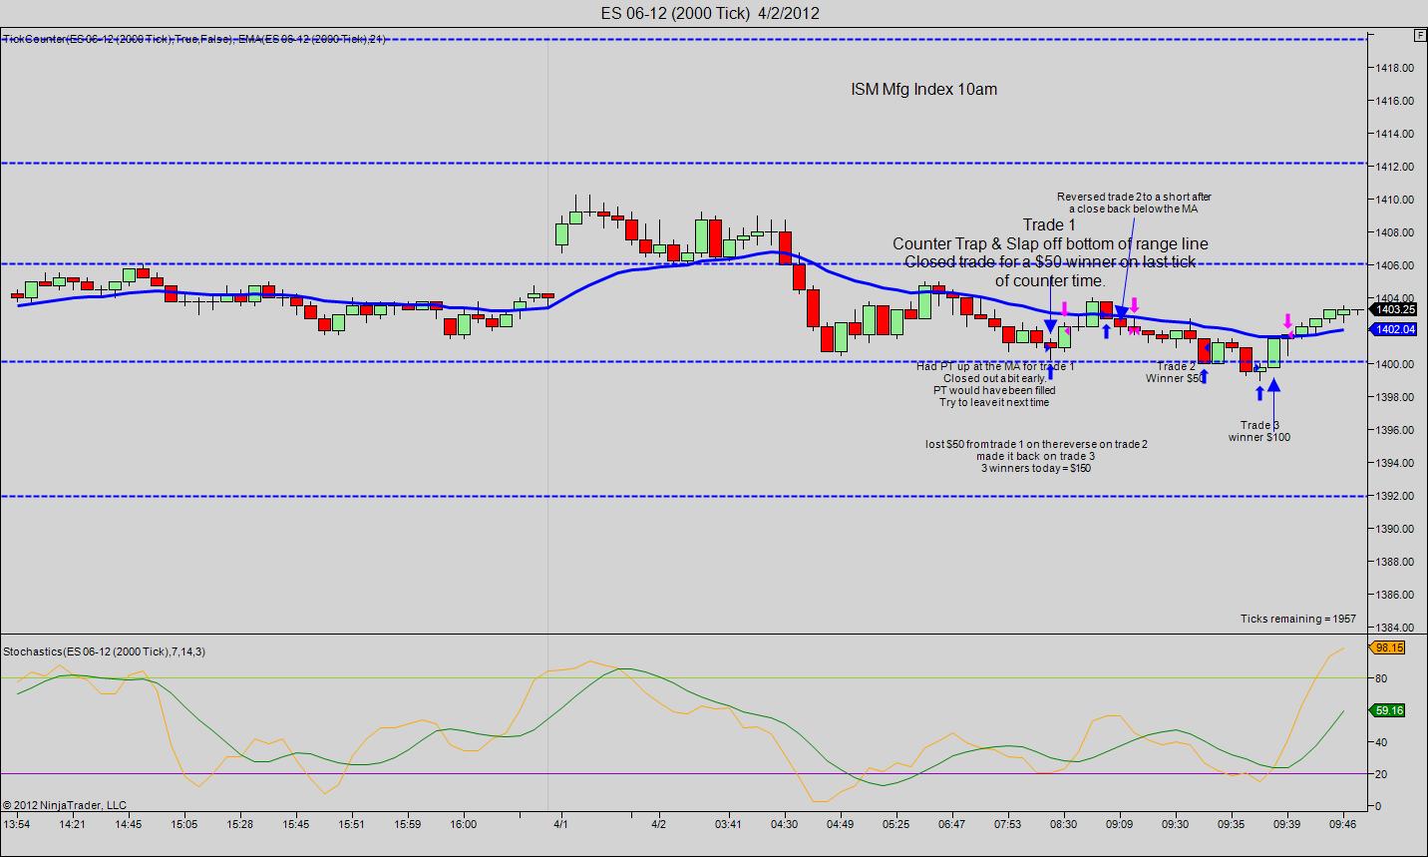
Task: Select the dashed line at 1412.00 level
Action: pos(683,163)
